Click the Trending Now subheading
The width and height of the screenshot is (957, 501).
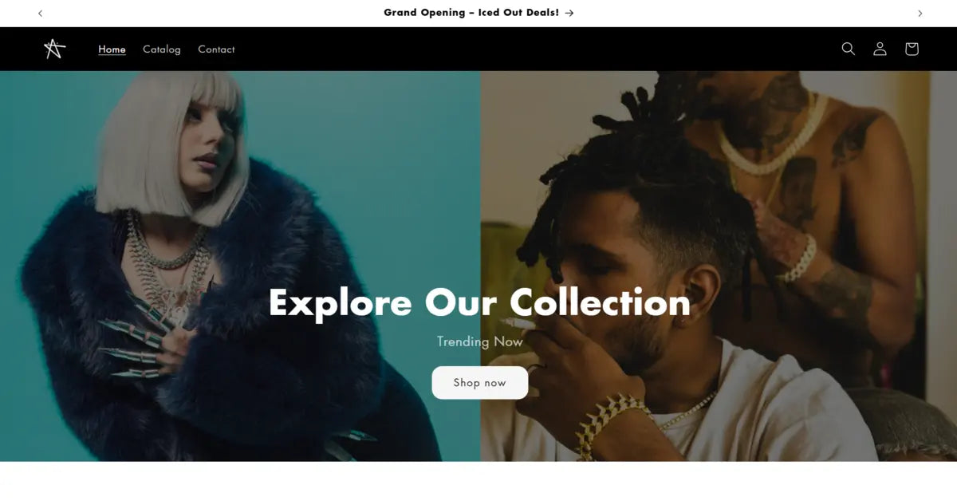[x=479, y=341]
